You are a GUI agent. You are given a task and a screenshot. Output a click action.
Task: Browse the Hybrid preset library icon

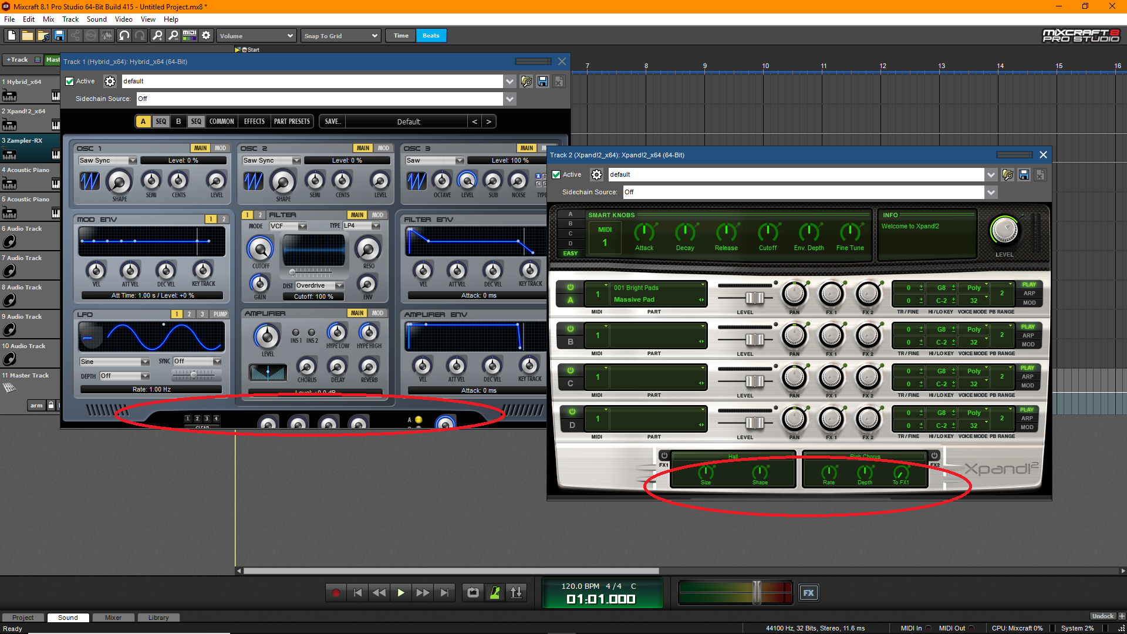tap(527, 82)
